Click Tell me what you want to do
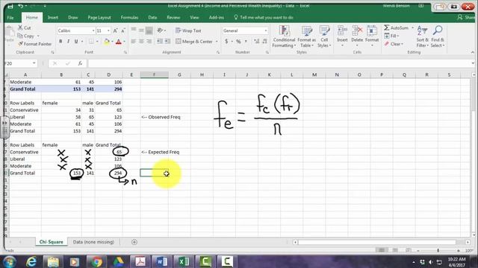Image resolution: width=478 pixels, height=268 pixels. coord(264,18)
